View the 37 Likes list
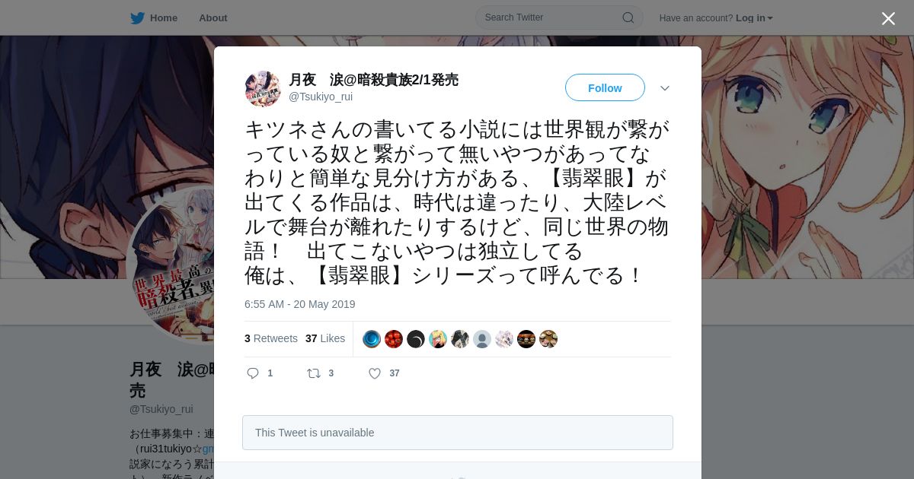 pyautogui.click(x=325, y=338)
